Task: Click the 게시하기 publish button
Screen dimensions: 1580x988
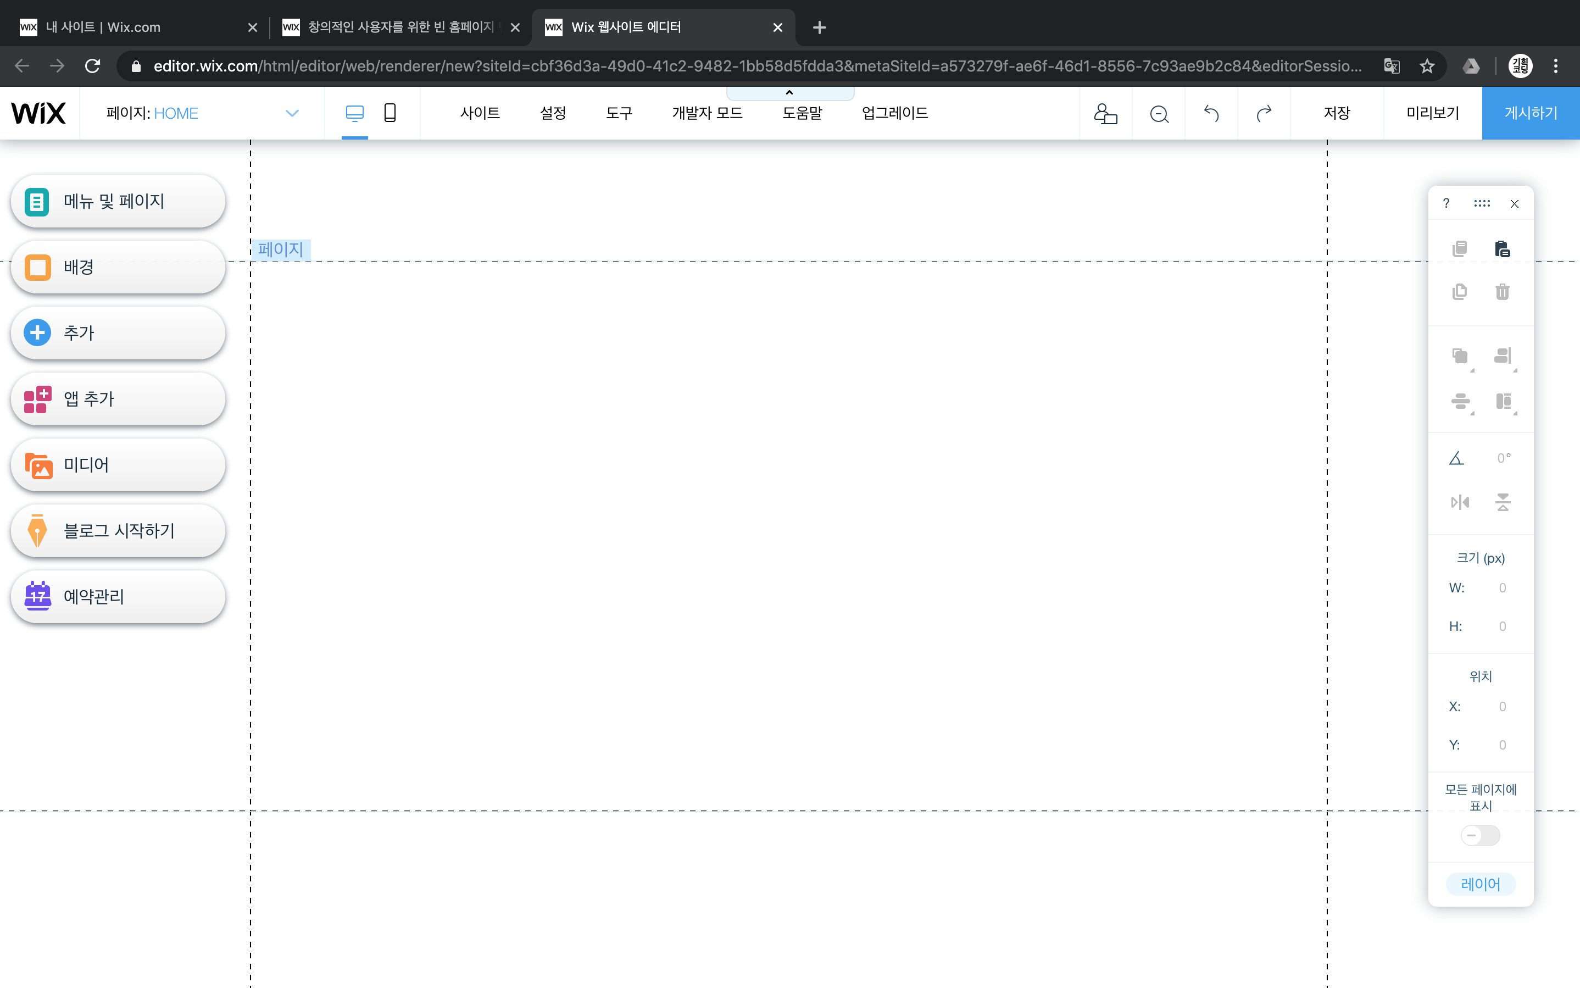Action: [1531, 113]
